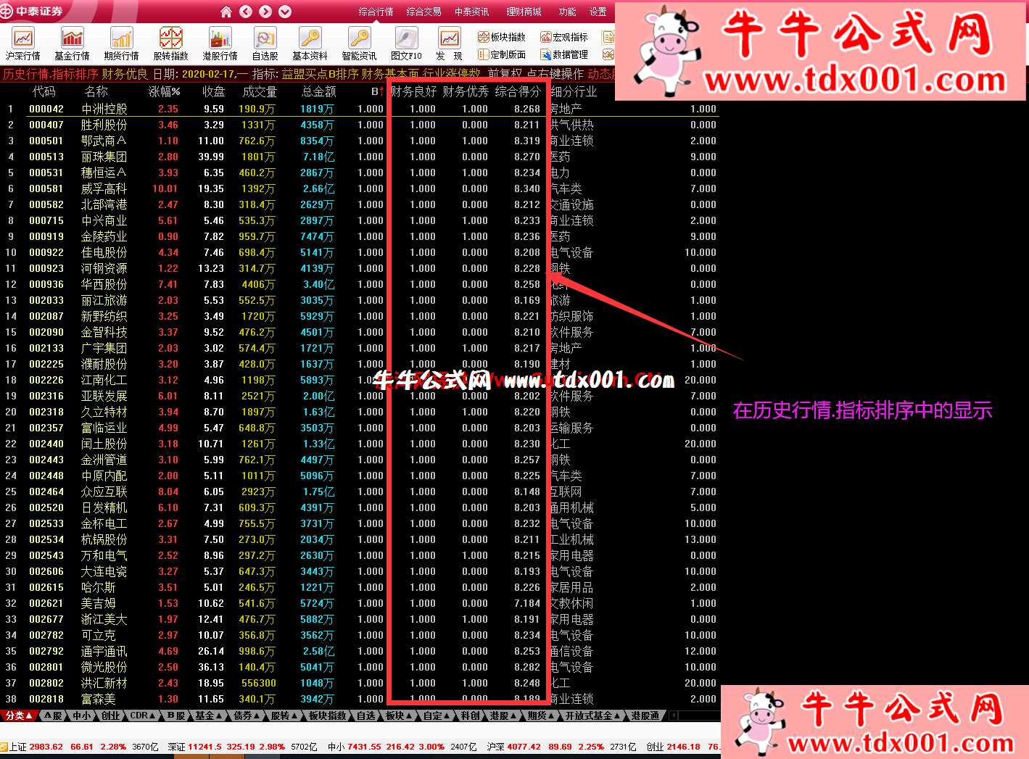
Task: Select 创业 bottom tab
Action: pyautogui.click(x=109, y=716)
